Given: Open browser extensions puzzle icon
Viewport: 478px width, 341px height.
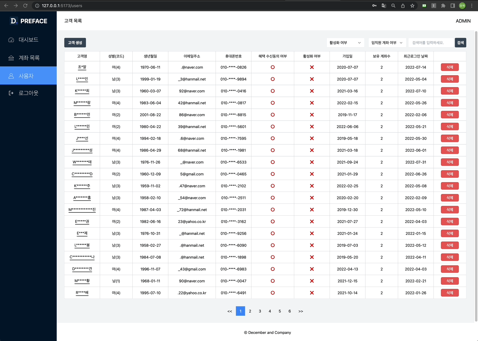Looking at the screenshot, I should click(x=443, y=6).
